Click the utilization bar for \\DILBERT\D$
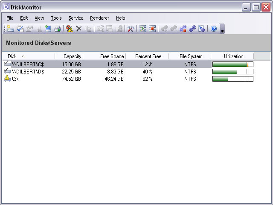This screenshot has width=273, height=205. [233, 72]
